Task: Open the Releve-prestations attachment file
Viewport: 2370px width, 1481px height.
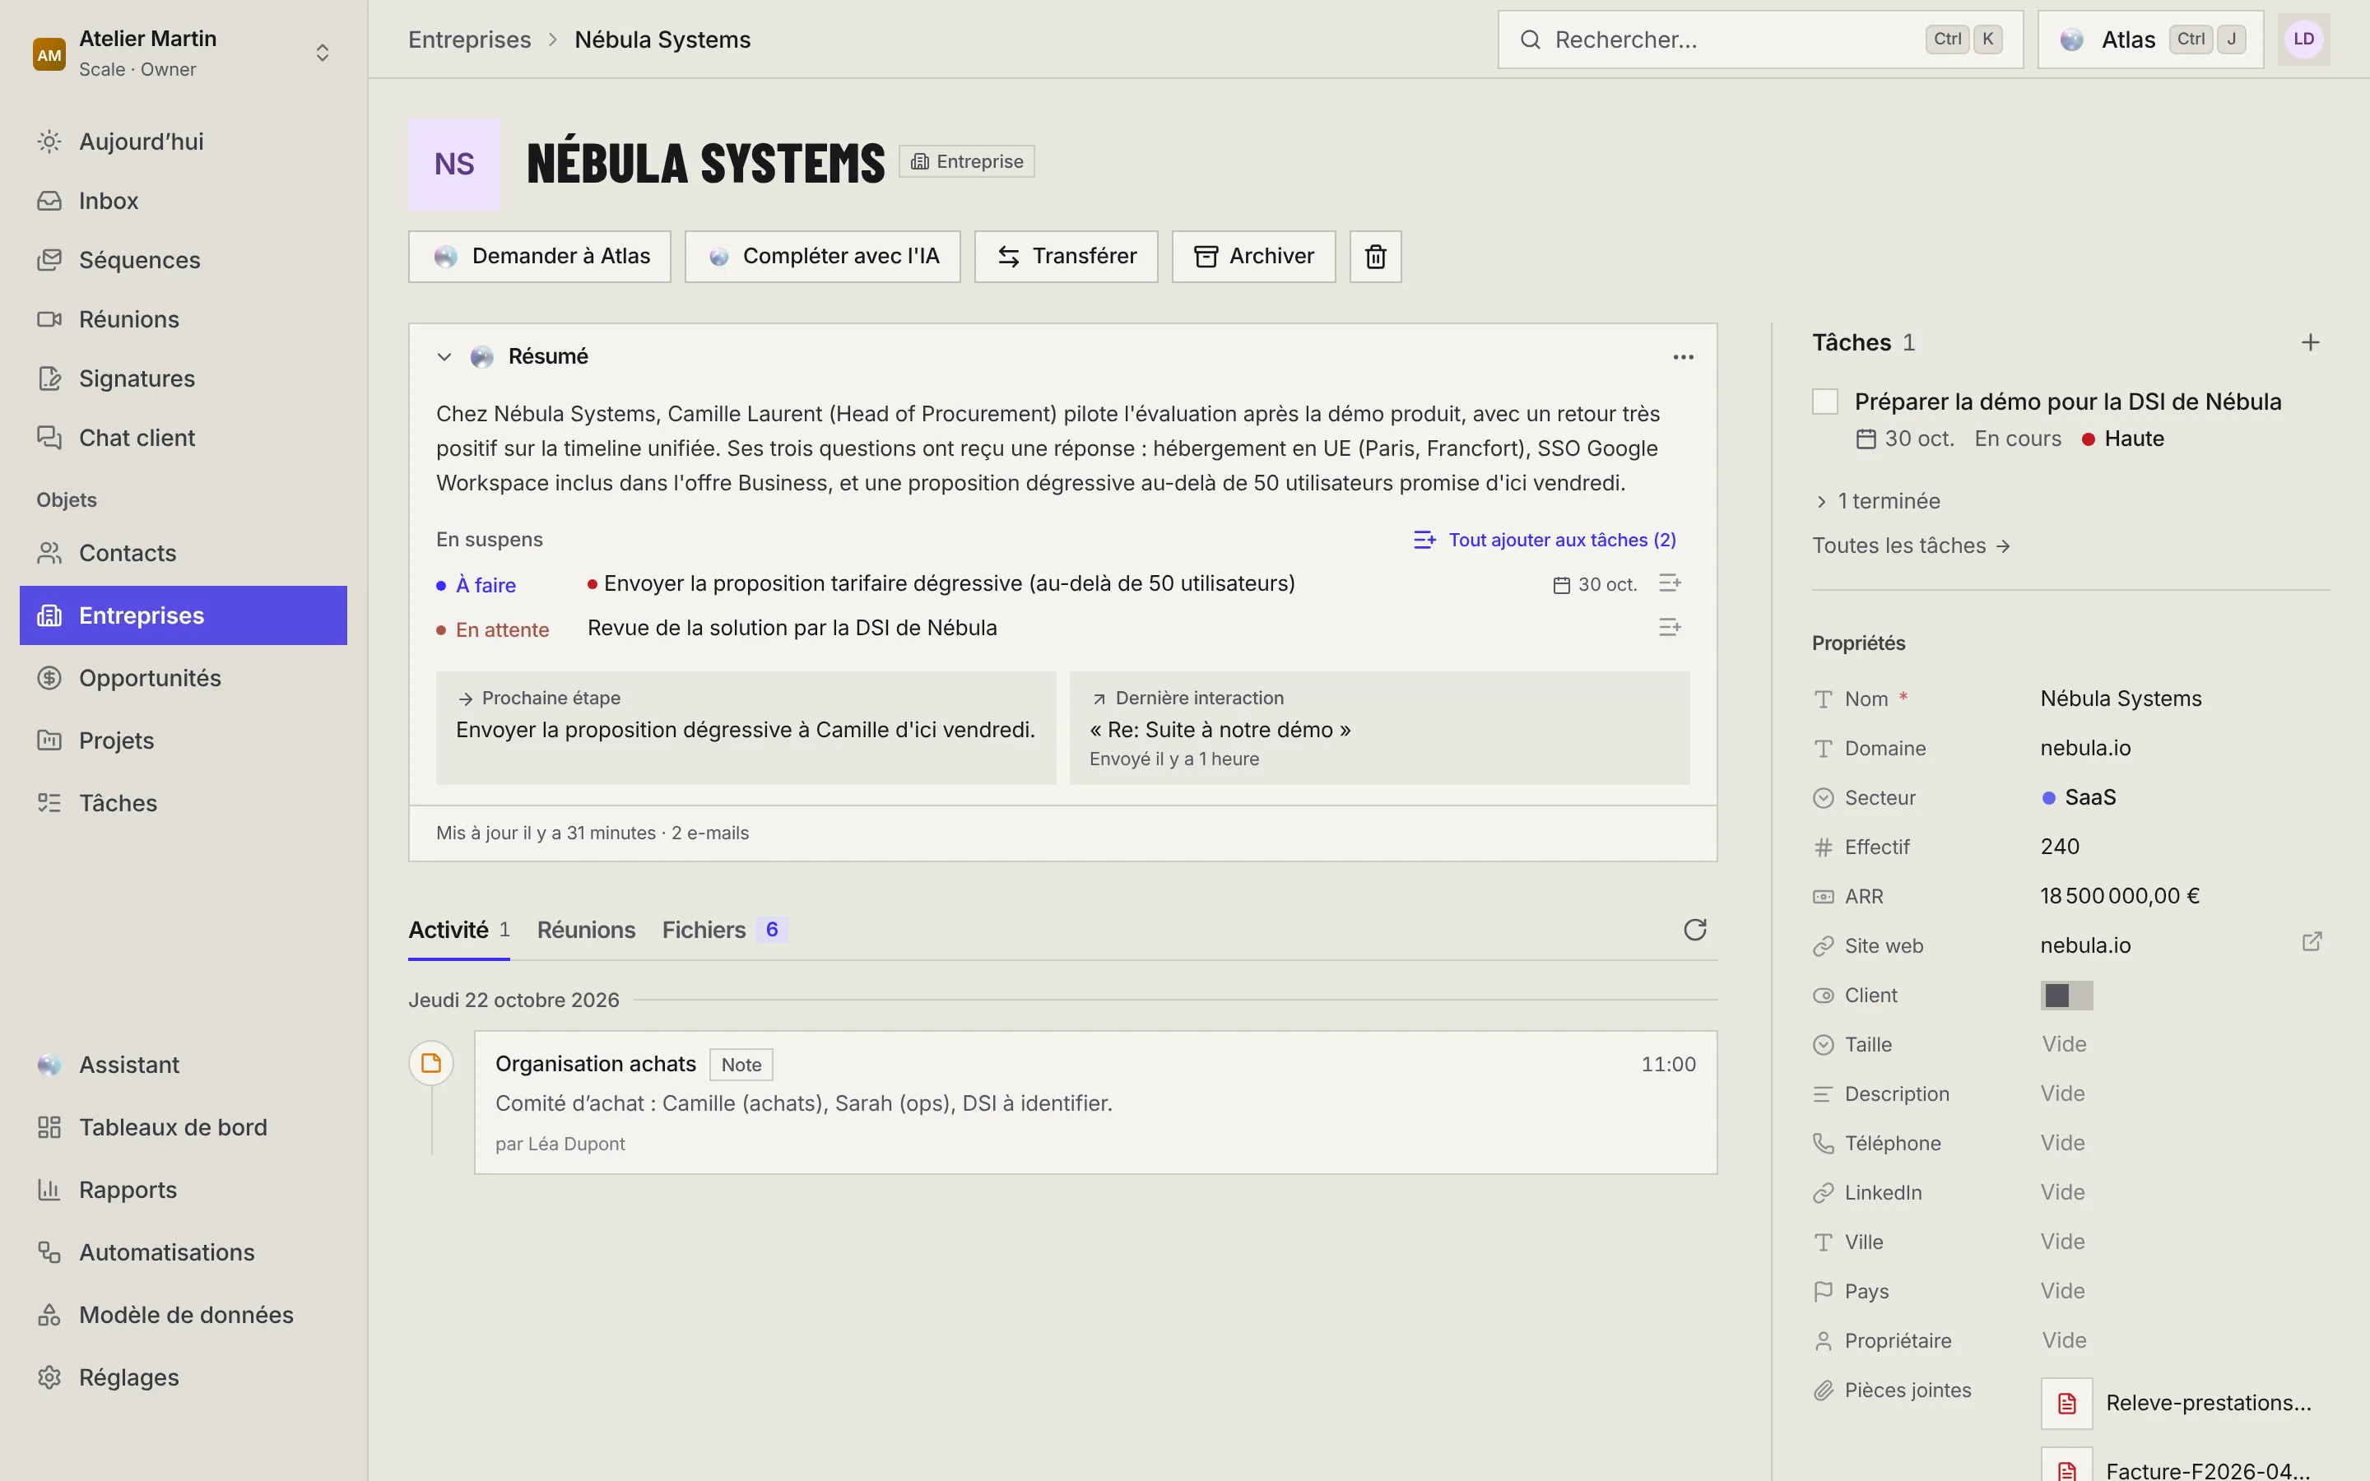Action: click(2184, 1403)
